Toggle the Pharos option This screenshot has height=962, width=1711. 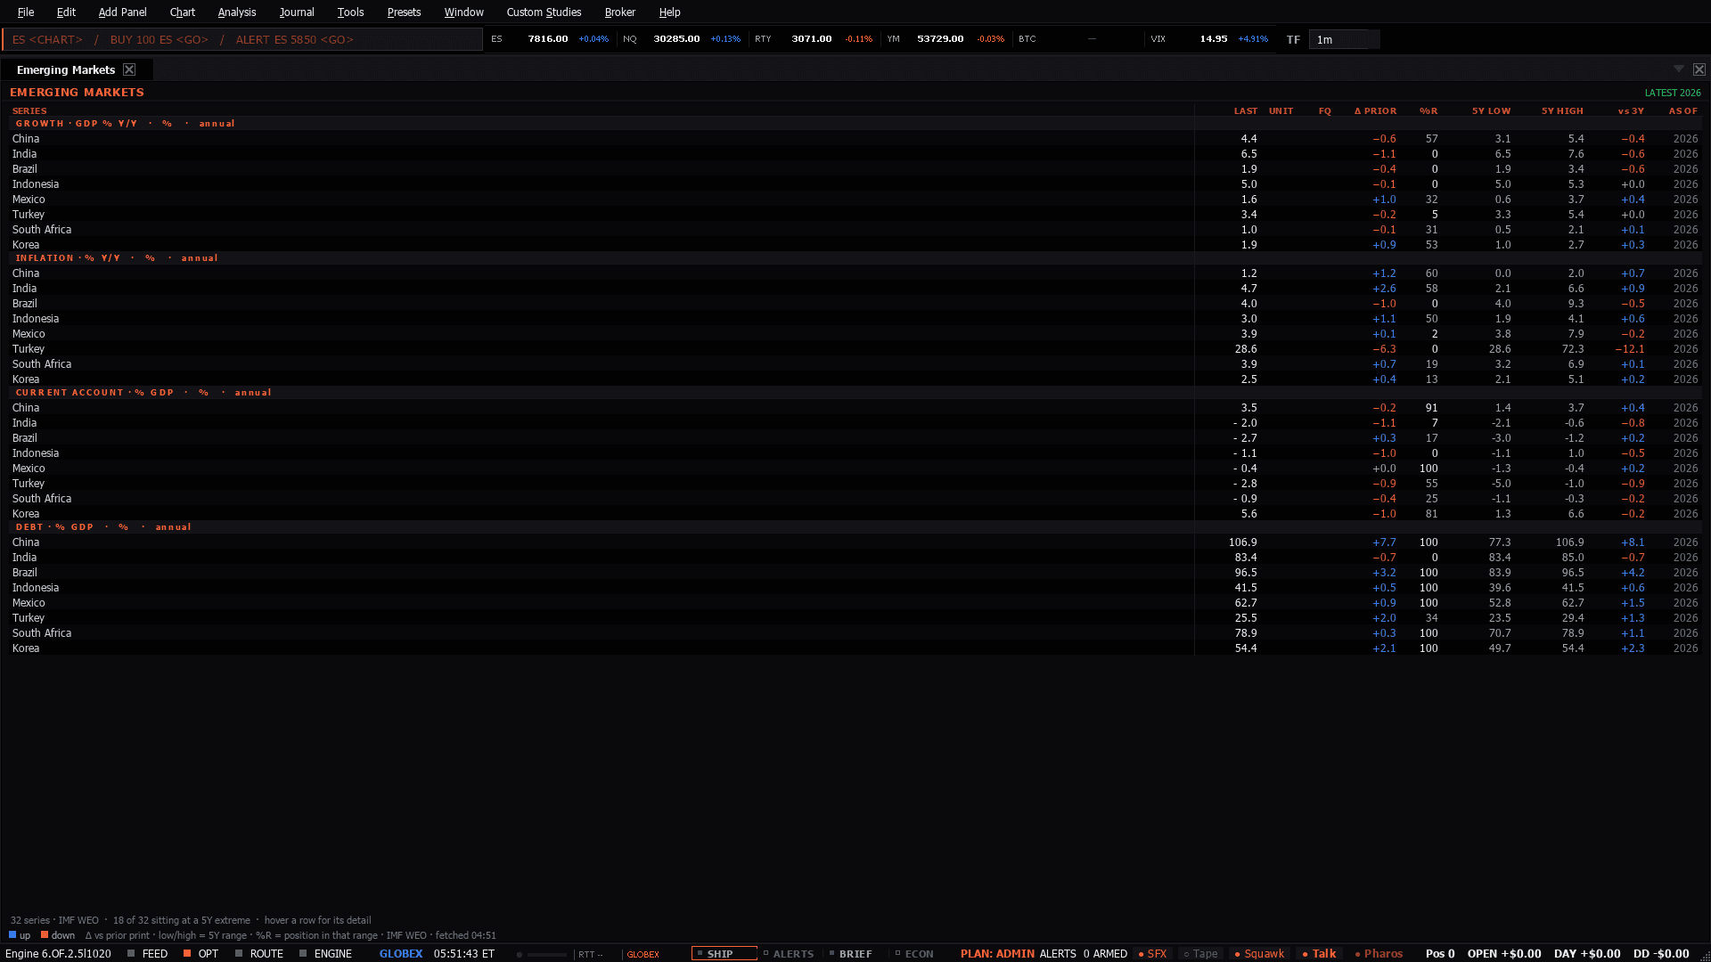tap(1378, 953)
